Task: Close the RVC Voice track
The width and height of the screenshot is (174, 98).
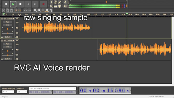Action: point(2,41)
